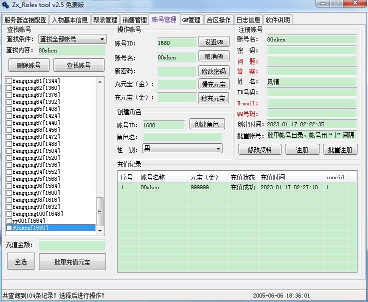
Task: Click the 查找账号 button
Action: [79, 65]
